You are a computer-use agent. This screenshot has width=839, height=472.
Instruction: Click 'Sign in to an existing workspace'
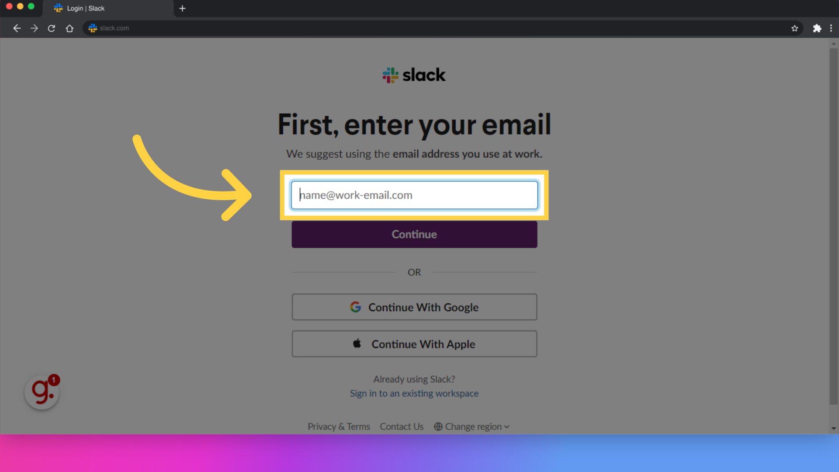click(414, 393)
